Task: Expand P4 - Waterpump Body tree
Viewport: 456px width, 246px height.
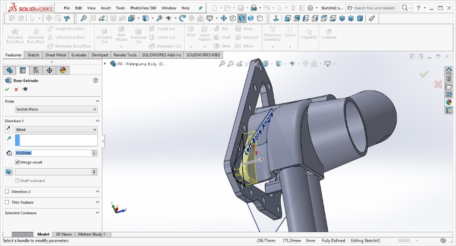Action: click(x=105, y=64)
